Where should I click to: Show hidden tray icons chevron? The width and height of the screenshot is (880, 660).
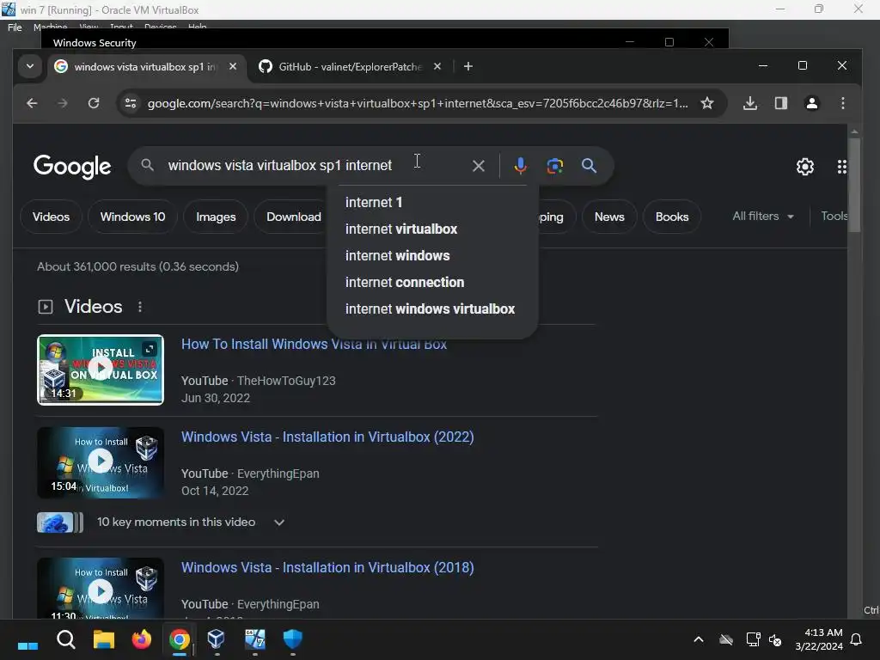698,639
